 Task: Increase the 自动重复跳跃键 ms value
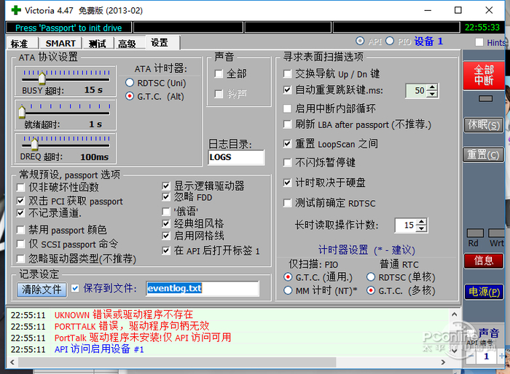[432, 87]
